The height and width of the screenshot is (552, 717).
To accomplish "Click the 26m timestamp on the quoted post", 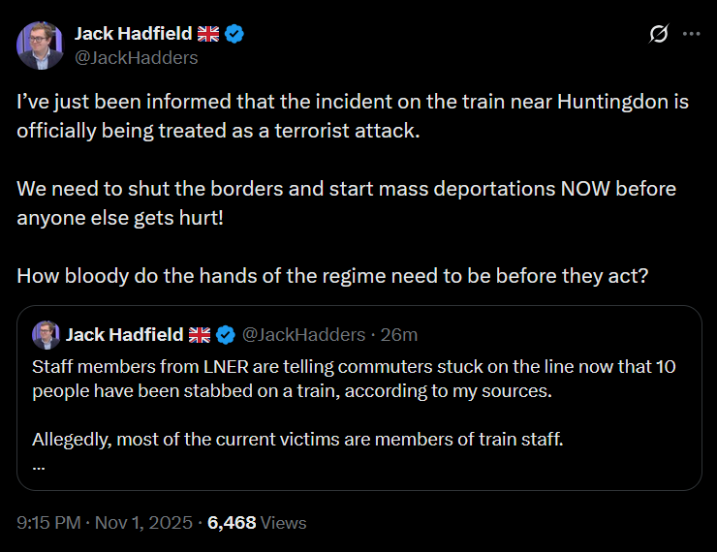I will [400, 335].
